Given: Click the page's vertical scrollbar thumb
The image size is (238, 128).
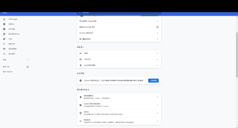Looking at the screenshot, I should tap(237, 55).
